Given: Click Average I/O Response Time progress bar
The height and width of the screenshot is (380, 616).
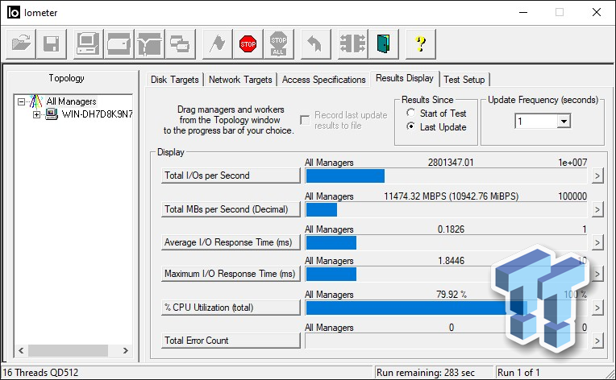Looking at the screenshot, I should (447, 243).
